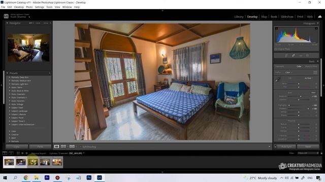The width and height of the screenshot is (325, 182).
Task: Go forward using filmstrip right arrow
Action: coord(26,153)
